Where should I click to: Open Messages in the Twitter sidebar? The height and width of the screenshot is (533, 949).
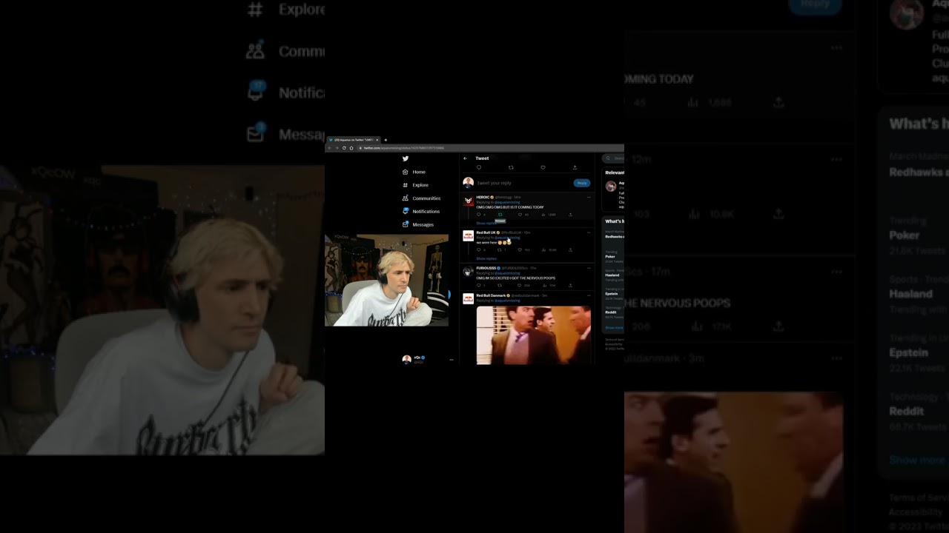[417, 224]
